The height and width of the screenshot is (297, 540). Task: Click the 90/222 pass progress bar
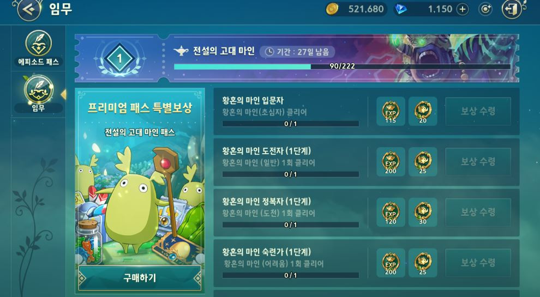pos(342,66)
